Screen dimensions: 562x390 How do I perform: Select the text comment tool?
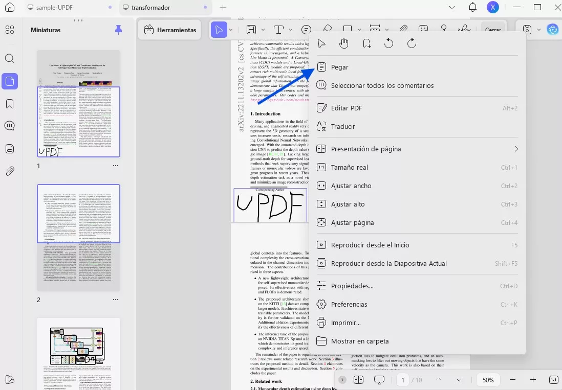[278, 30]
